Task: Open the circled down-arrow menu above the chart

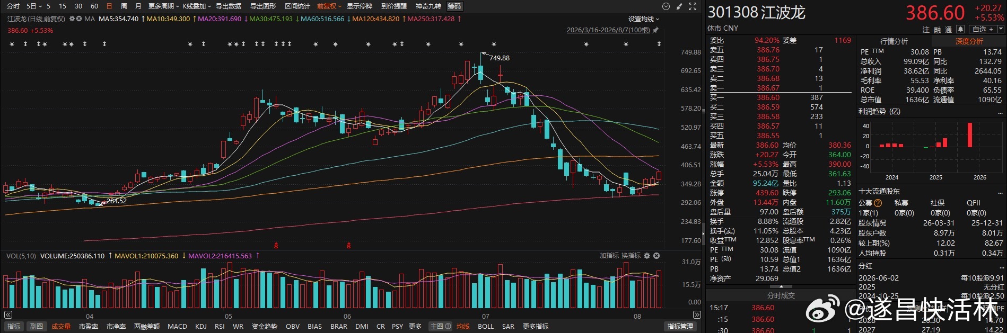Action: coord(666,6)
